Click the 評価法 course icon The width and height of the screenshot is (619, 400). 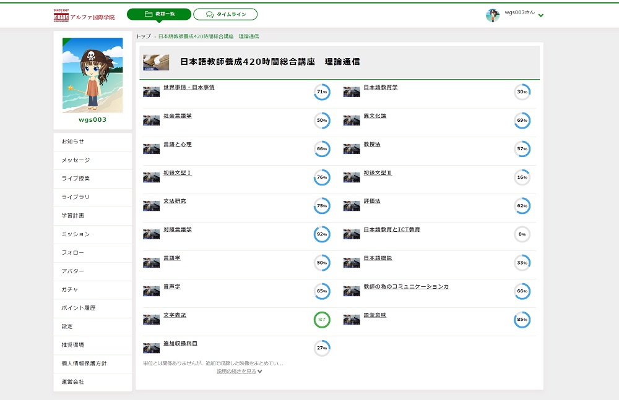[x=352, y=206]
